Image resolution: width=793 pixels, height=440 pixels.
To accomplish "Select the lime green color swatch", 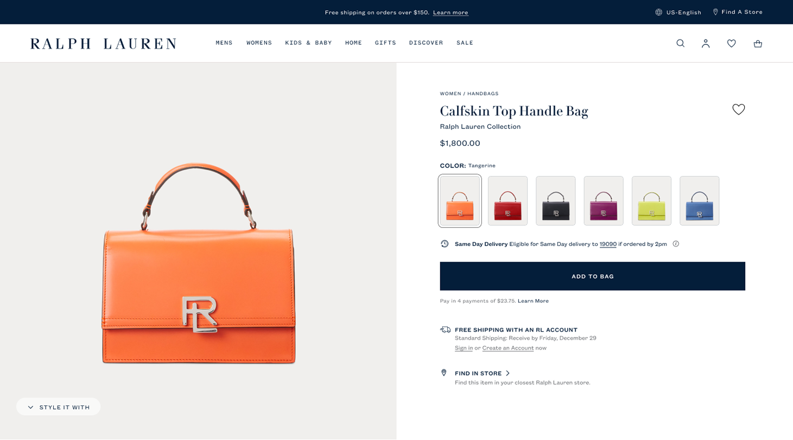I will click(651, 200).
